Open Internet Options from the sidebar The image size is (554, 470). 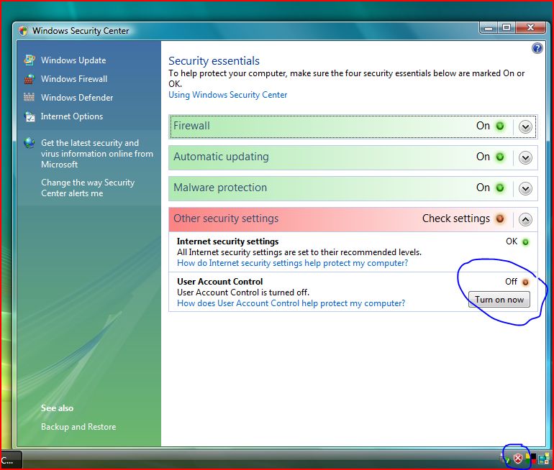coord(72,116)
